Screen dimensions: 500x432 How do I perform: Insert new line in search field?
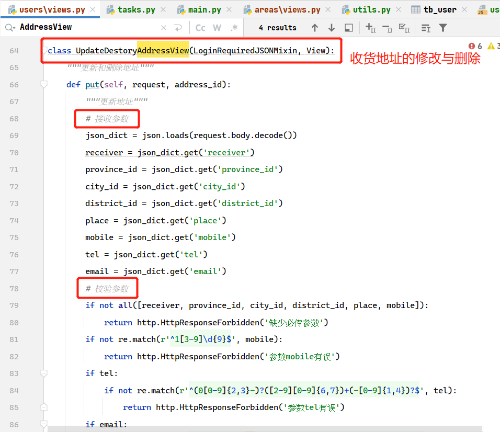click(178, 28)
